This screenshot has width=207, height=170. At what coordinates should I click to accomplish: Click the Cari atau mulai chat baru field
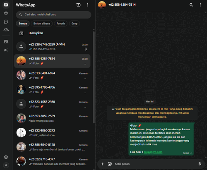pos(53,14)
